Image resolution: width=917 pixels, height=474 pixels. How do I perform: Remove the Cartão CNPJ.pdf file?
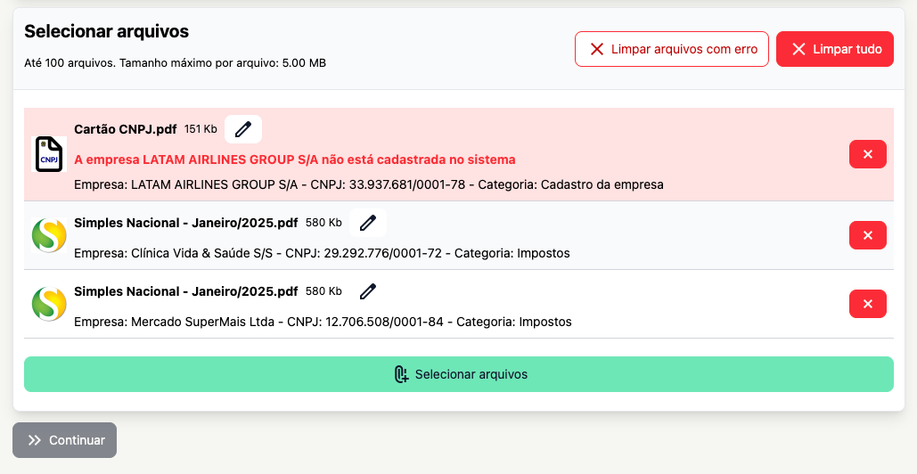pos(867,154)
